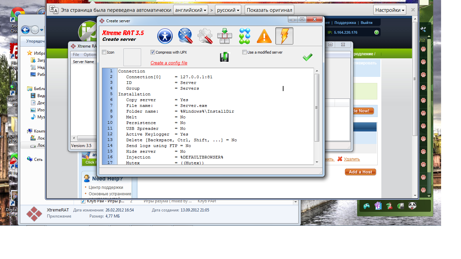Click the save profile floppy disk icon
Screen dimensions: 461x259
(x=224, y=57)
